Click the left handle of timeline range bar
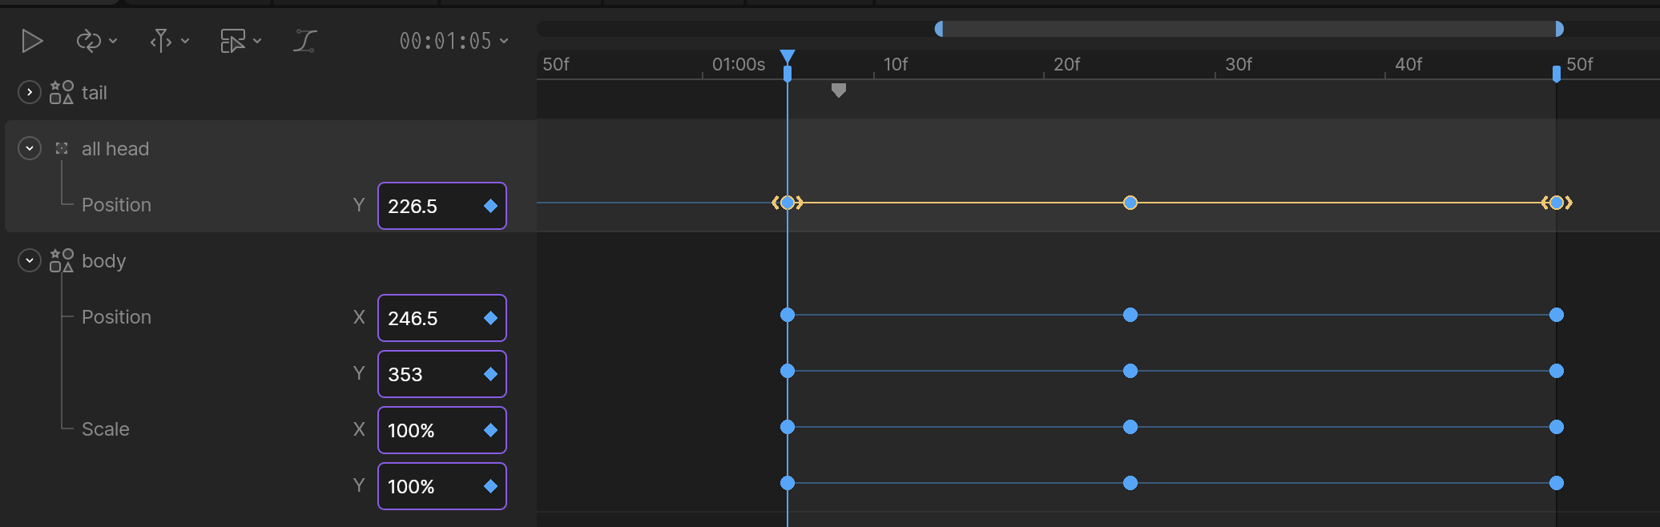Image resolution: width=1660 pixels, height=527 pixels. pos(939,29)
